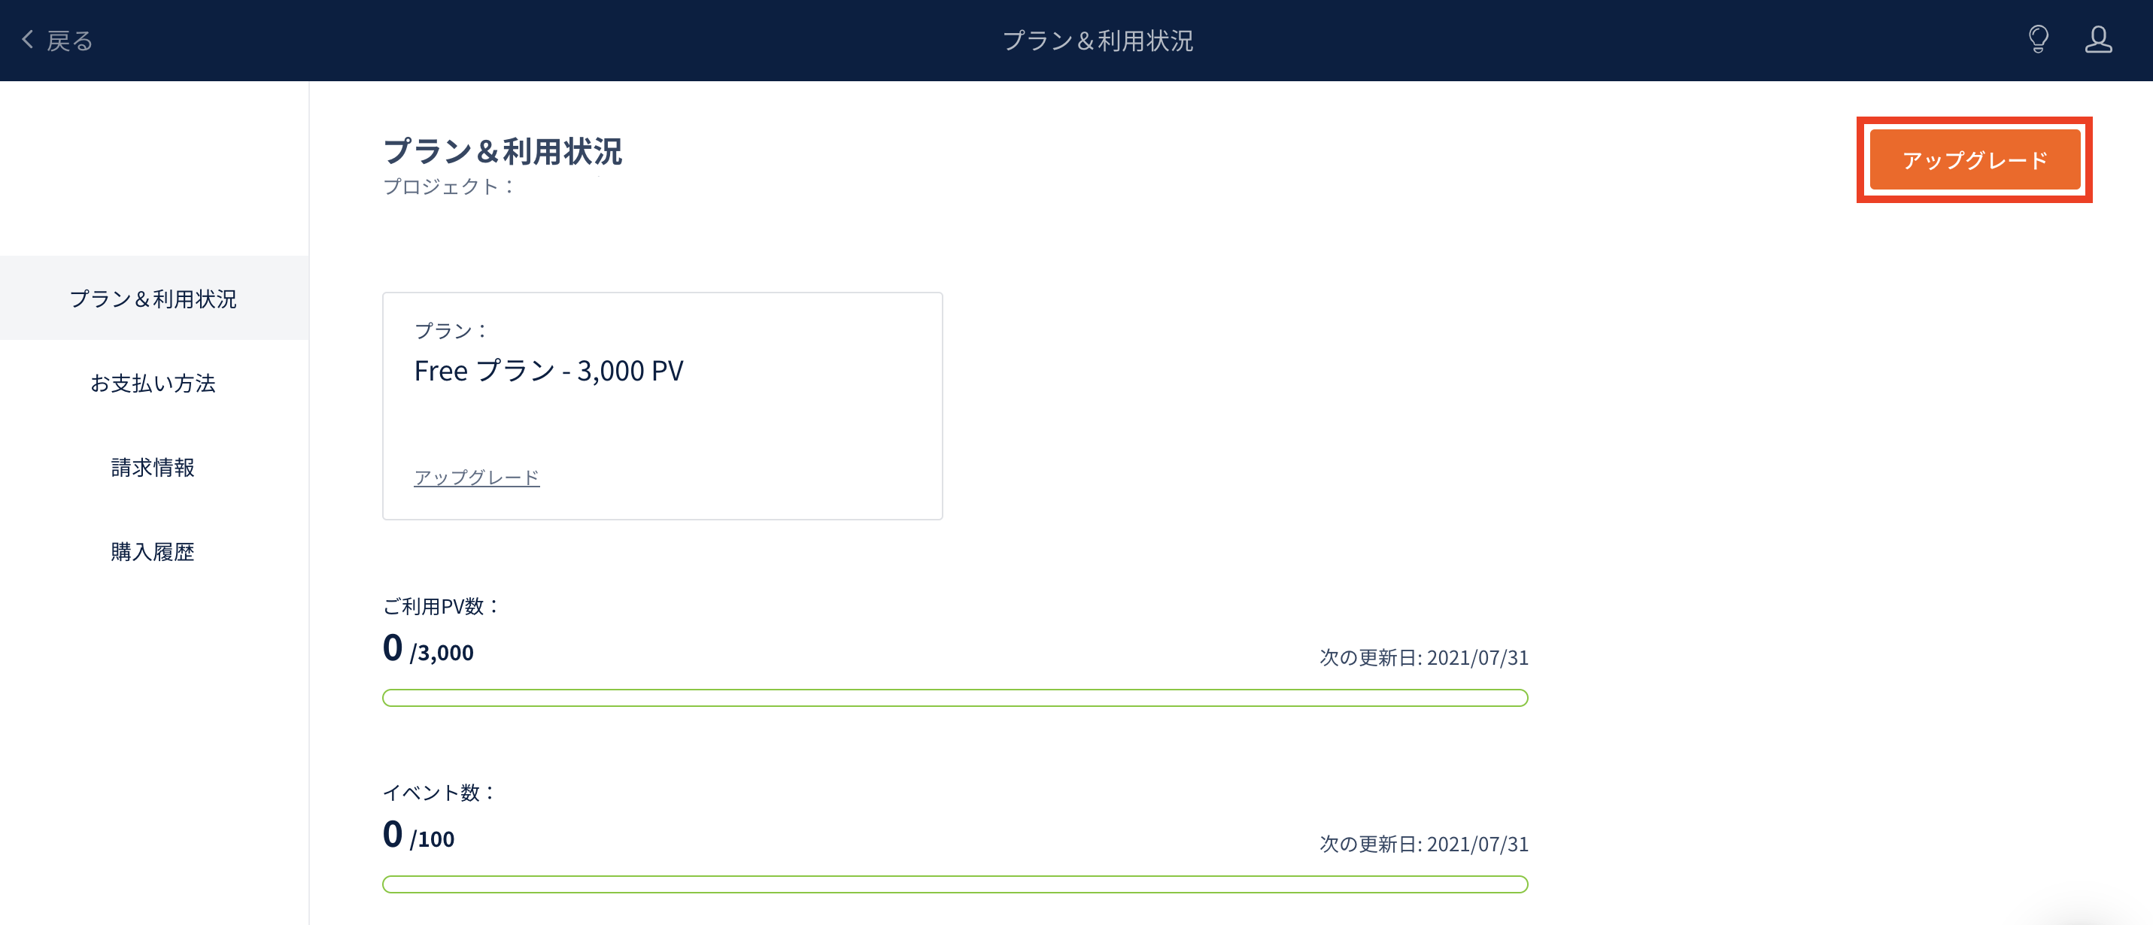This screenshot has width=2153, height=925.
Task: Click the event count 0 /100
Action: pyautogui.click(x=419, y=835)
